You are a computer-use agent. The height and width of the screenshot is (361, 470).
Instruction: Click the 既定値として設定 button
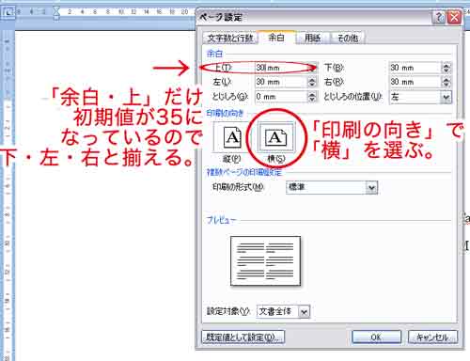(x=243, y=337)
